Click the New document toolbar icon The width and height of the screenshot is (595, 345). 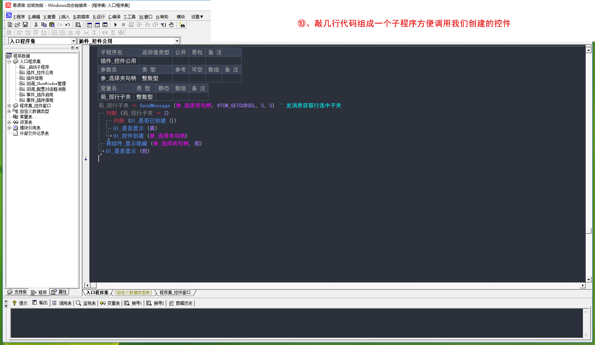point(10,25)
